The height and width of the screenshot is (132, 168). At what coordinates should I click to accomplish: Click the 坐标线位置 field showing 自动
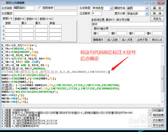click(x=128, y=24)
